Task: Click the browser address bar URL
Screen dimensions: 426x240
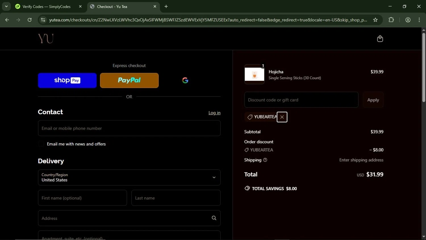Action: pos(208,20)
